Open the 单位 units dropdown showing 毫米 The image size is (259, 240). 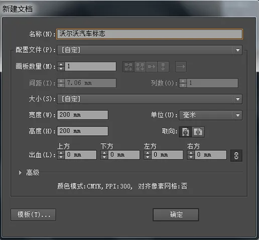[210, 115]
